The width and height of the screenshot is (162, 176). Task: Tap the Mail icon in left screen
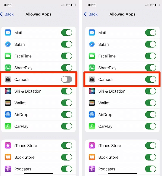8,32
